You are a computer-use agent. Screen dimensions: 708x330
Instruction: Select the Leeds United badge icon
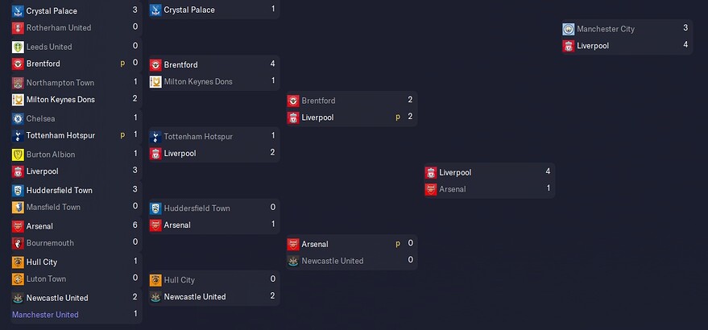click(18, 47)
